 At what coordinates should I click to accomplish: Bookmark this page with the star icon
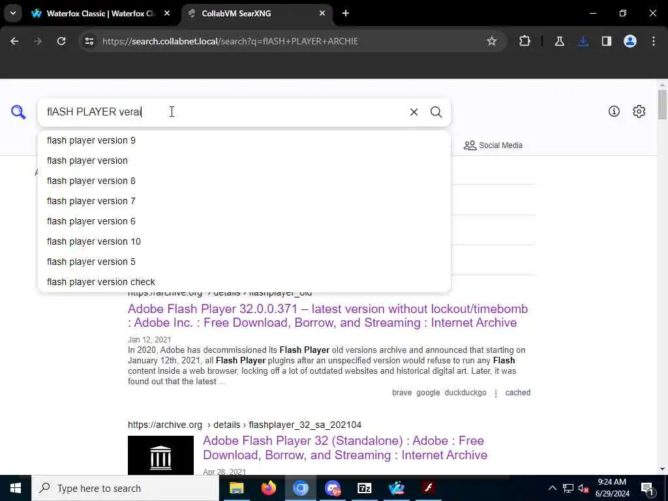492,41
